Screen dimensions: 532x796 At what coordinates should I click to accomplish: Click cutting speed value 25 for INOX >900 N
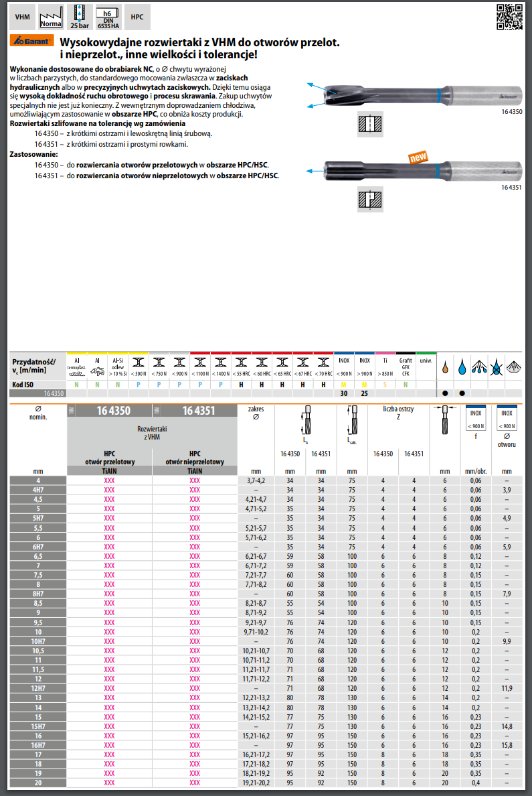pyautogui.click(x=364, y=393)
